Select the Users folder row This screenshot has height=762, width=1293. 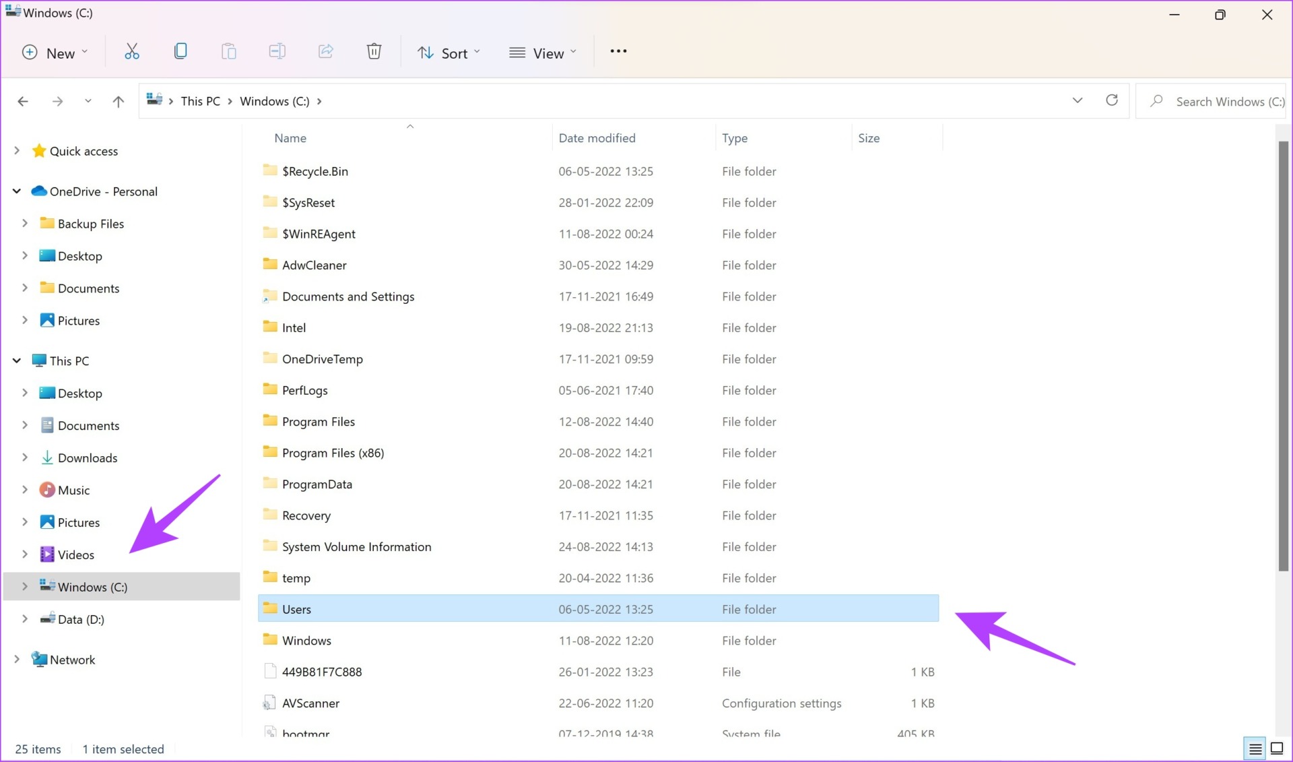[598, 609]
